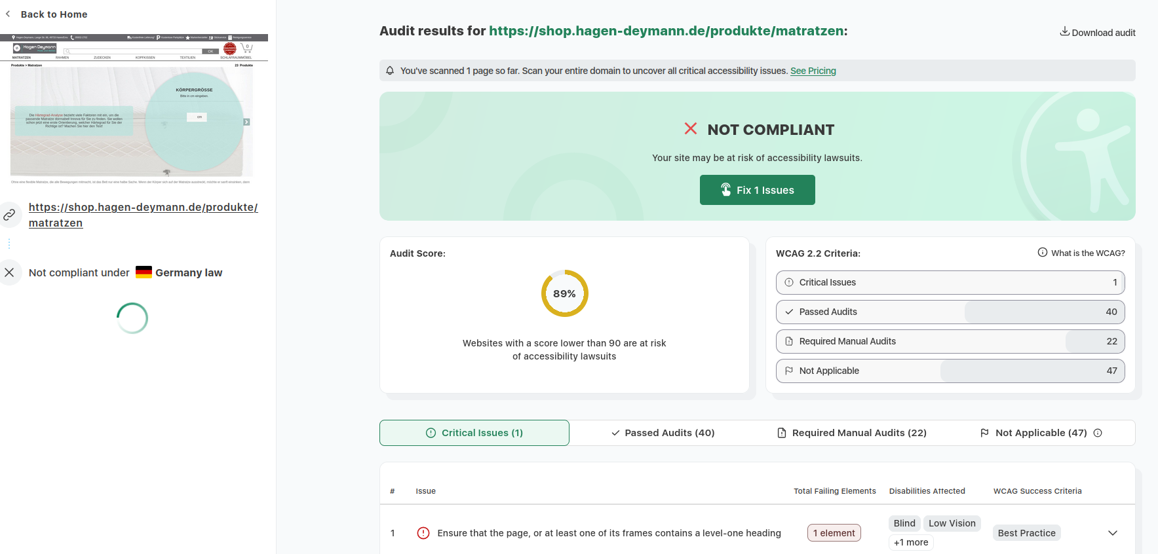Click the Fix 1 Issues button
Image resolution: width=1158 pixels, height=554 pixels.
(x=757, y=190)
